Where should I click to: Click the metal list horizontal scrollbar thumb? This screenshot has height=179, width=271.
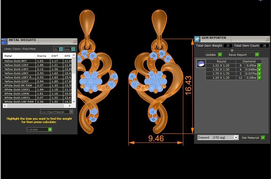[35, 106]
